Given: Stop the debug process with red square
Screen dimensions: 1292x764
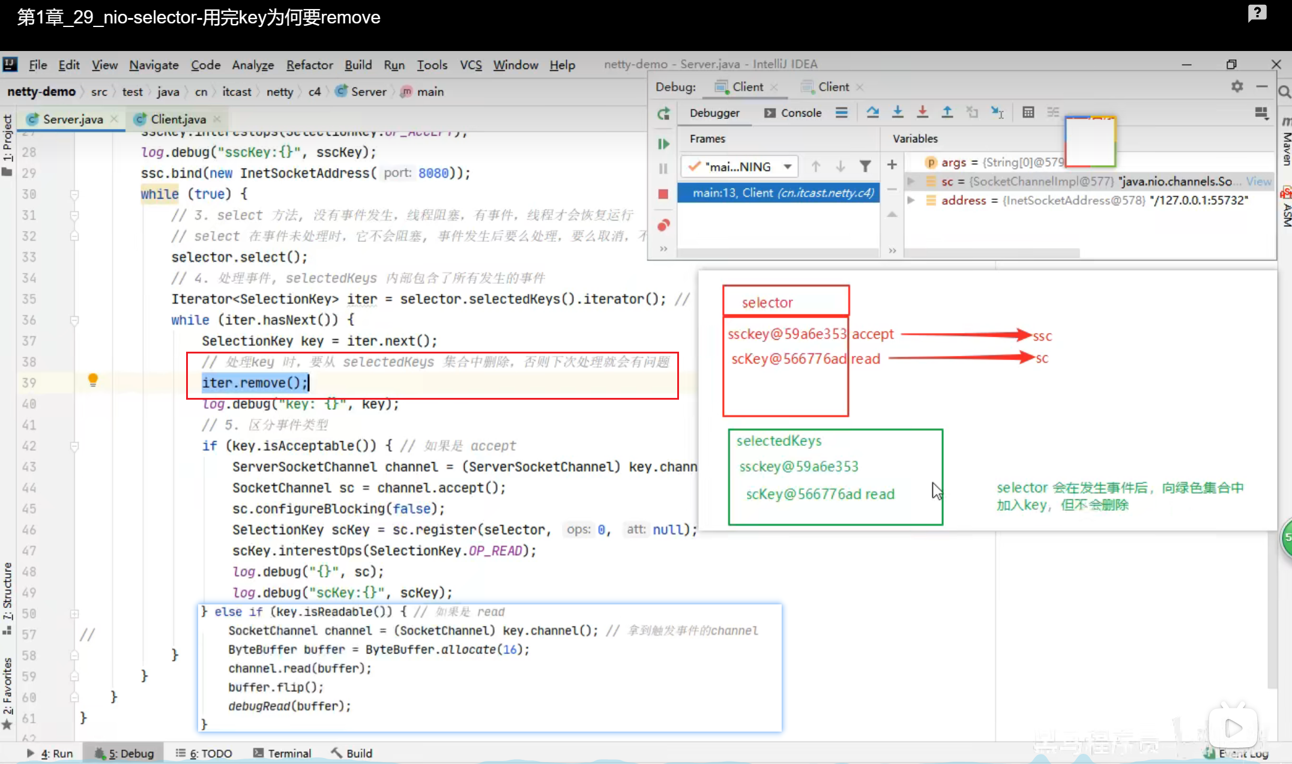Looking at the screenshot, I should [663, 194].
